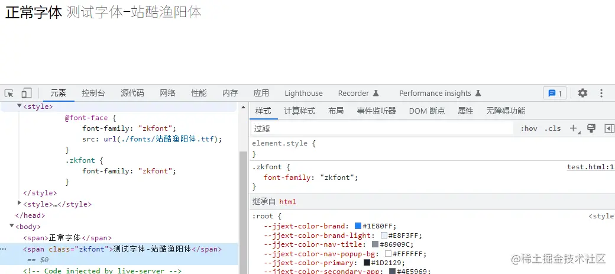
Task: Click the --jjext-color-brand-light #E8F3FF swatch
Action: pos(384,235)
